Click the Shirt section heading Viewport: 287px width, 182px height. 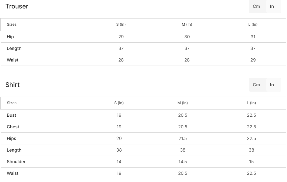coord(13,85)
